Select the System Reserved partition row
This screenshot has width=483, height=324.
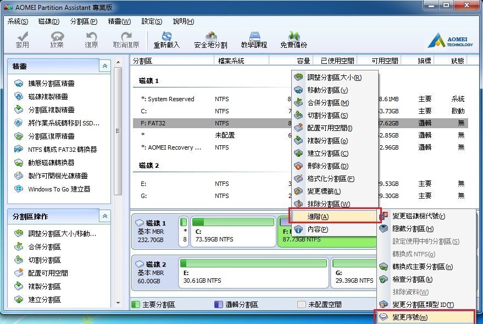pyautogui.click(x=301, y=99)
